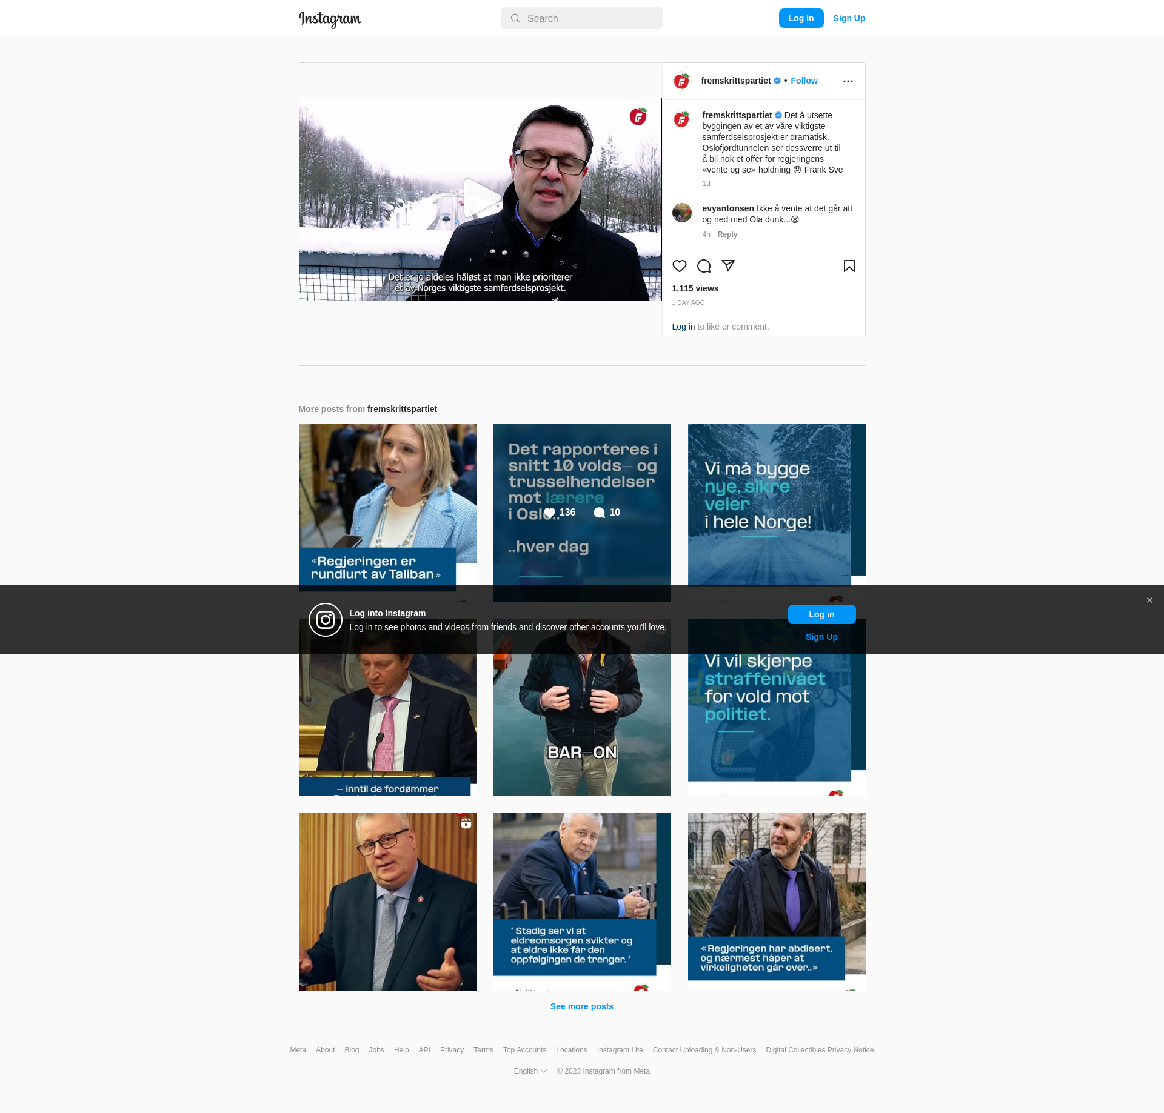The image size is (1164, 1113).
Task: Click the 4h comment timestamp
Action: click(706, 234)
